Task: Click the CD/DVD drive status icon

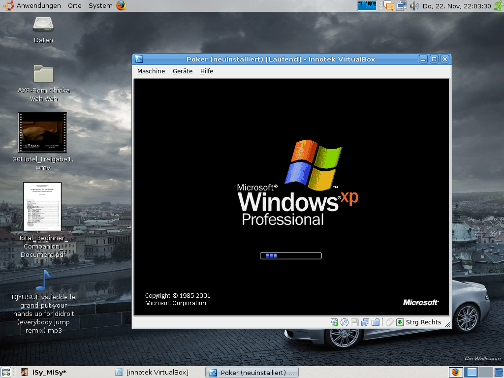Action: pos(344,322)
